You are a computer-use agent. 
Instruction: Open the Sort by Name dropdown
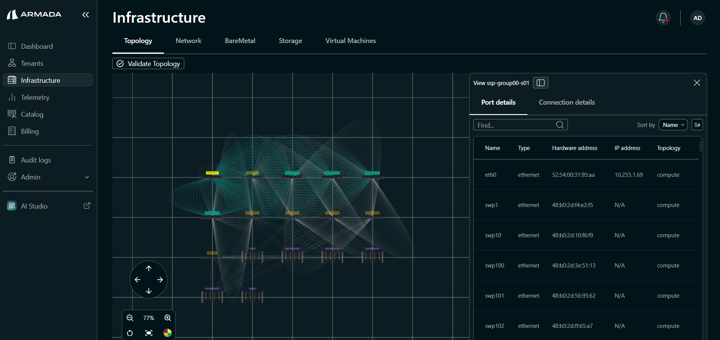673,125
